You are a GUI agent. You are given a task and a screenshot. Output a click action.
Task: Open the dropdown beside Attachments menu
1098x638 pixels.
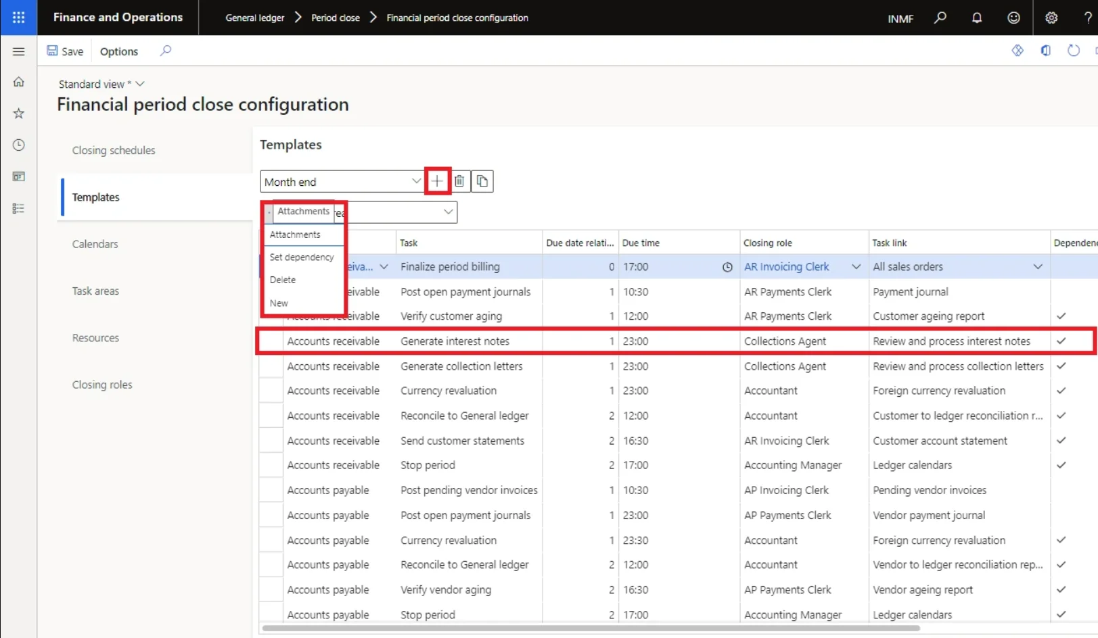click(448, 212)
